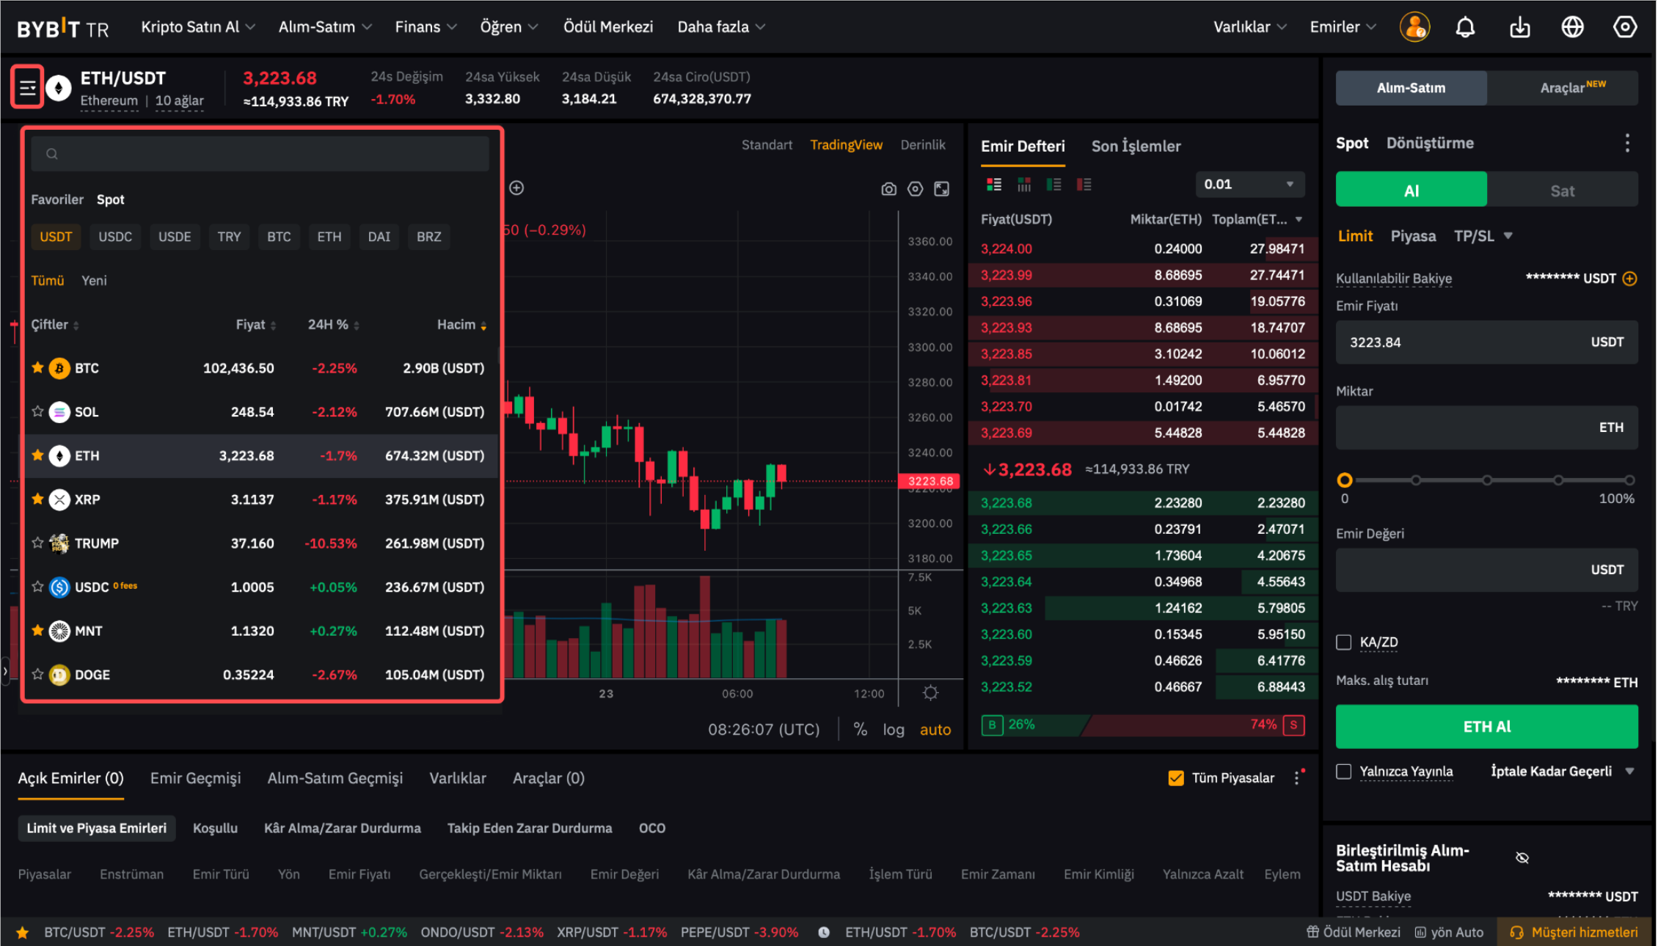Click the trading pair list menu icon
1658x946 pixels.
27,88
